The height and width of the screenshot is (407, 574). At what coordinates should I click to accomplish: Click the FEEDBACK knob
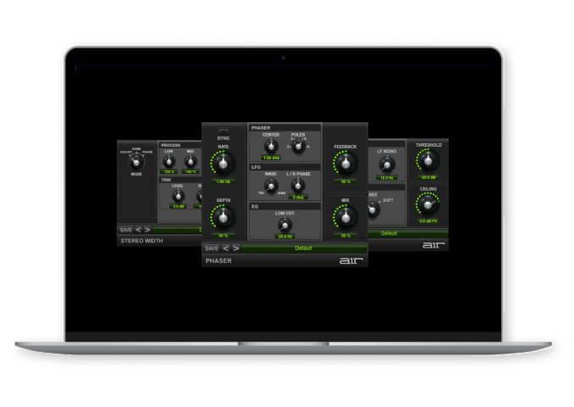345,163
